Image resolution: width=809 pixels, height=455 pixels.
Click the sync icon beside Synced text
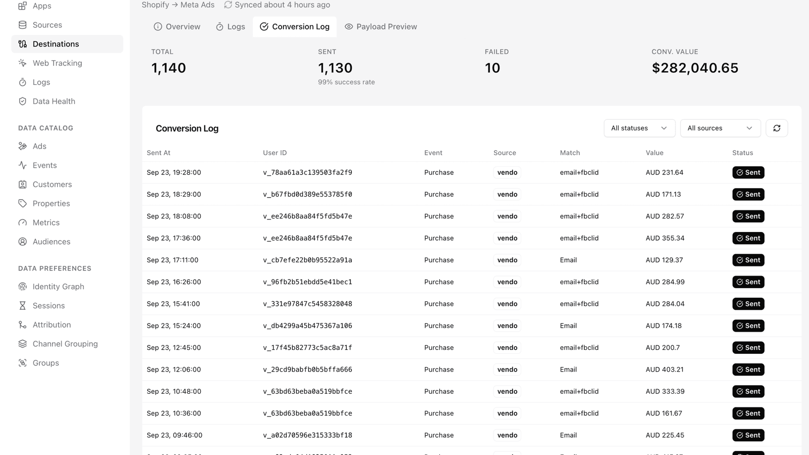click(x=228, y=5)
